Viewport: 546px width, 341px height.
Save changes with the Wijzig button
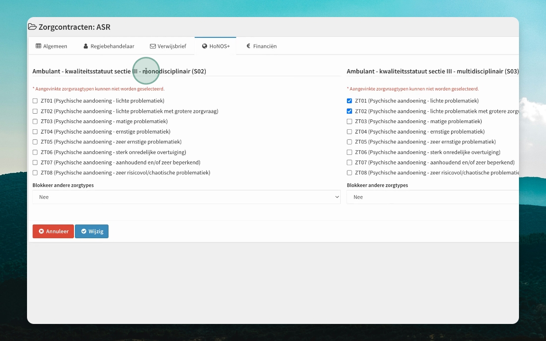91,232
